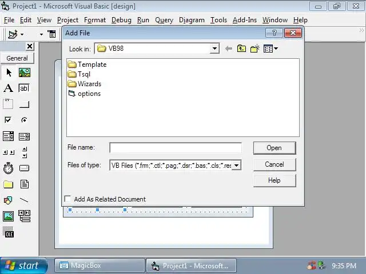Image resolution: width=366 pixels, height=274 pixels.
Task: Click Add Standard EXE Project toolbar icon
Action: click(x=13, y=34)
